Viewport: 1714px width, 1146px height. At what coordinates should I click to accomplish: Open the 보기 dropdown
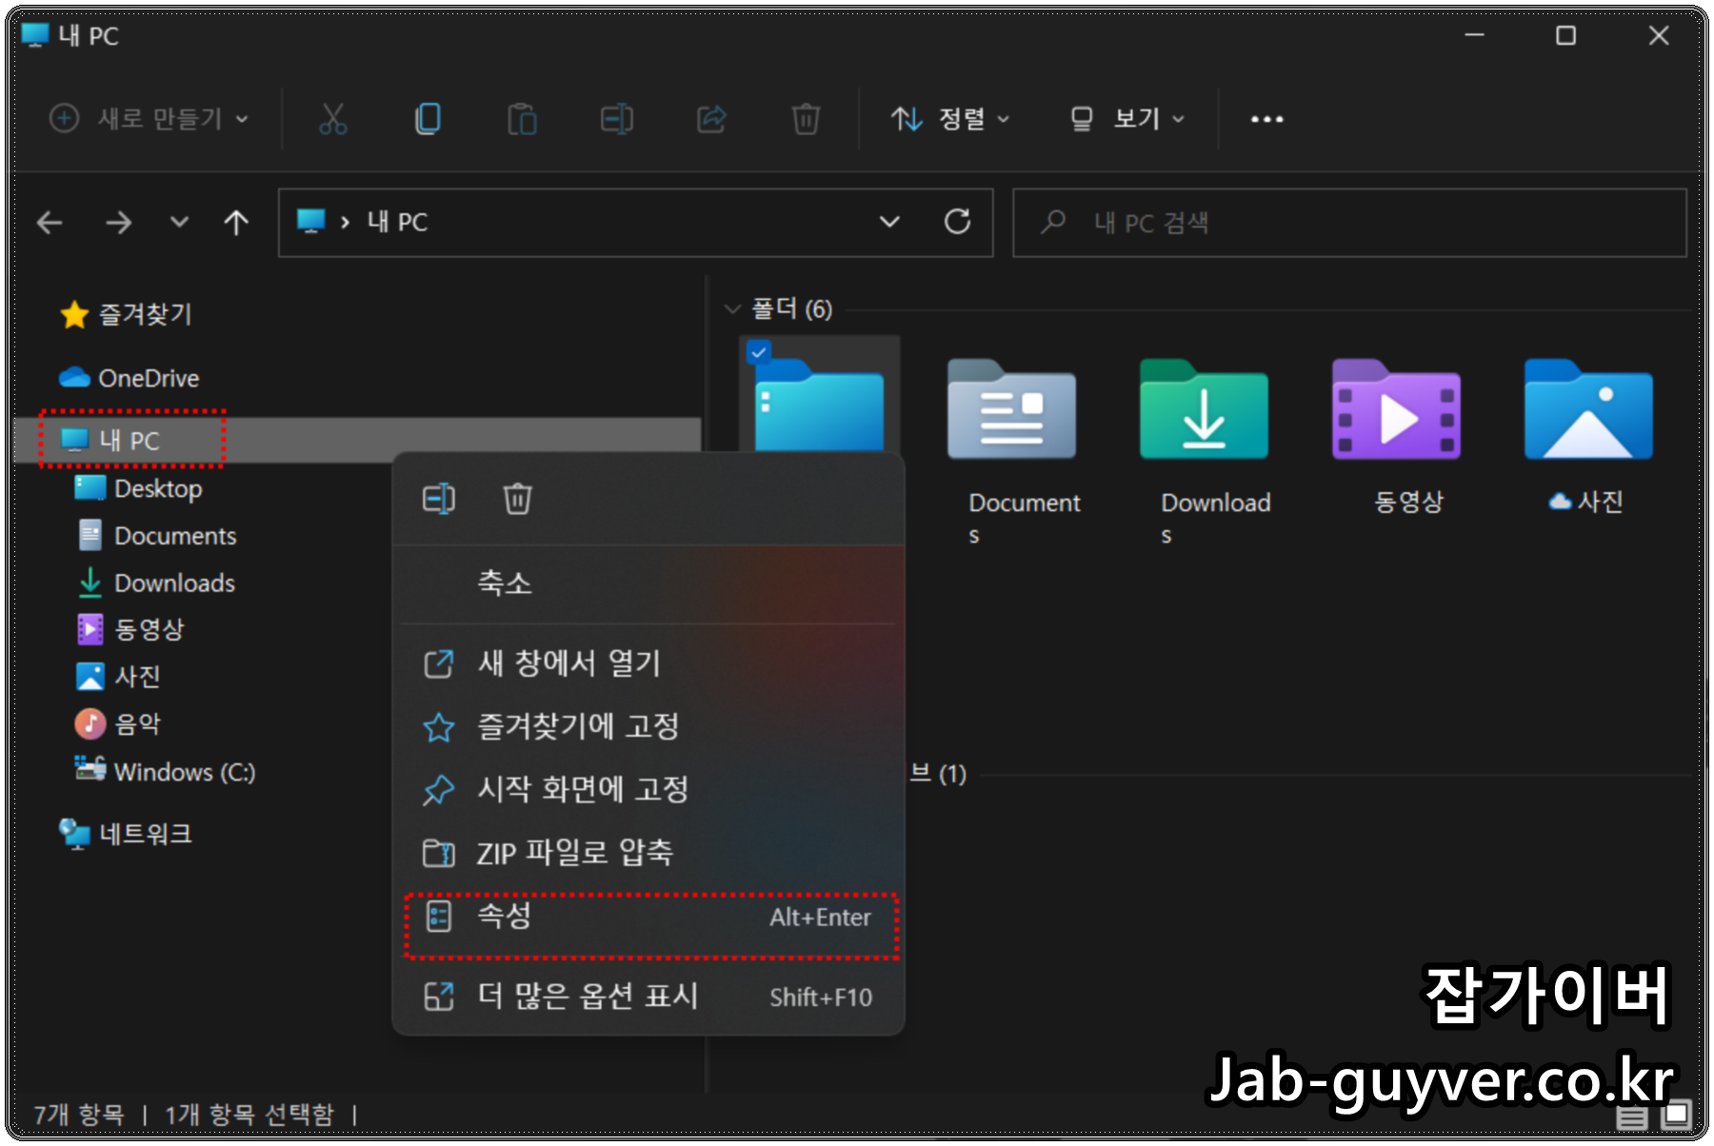(1126, 118)
